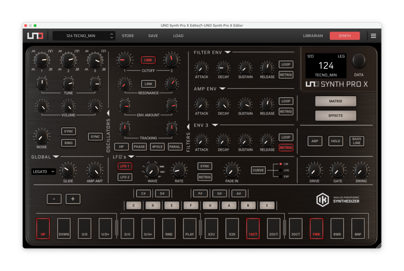Image resolution: width=404 pixels, height=271 pixels.
Task: Expand the FILTER ENV triangle
Action: (x=228, y=52)
